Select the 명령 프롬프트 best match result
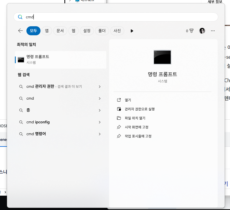The height and width of the screenshot is (210, 230). click(x=60, y=60)
